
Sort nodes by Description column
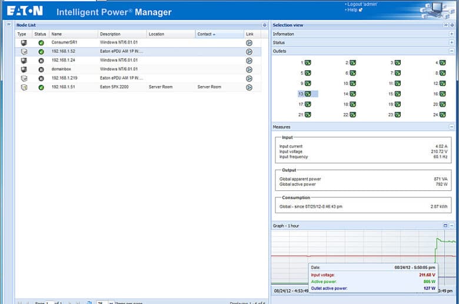coord(122,34)
